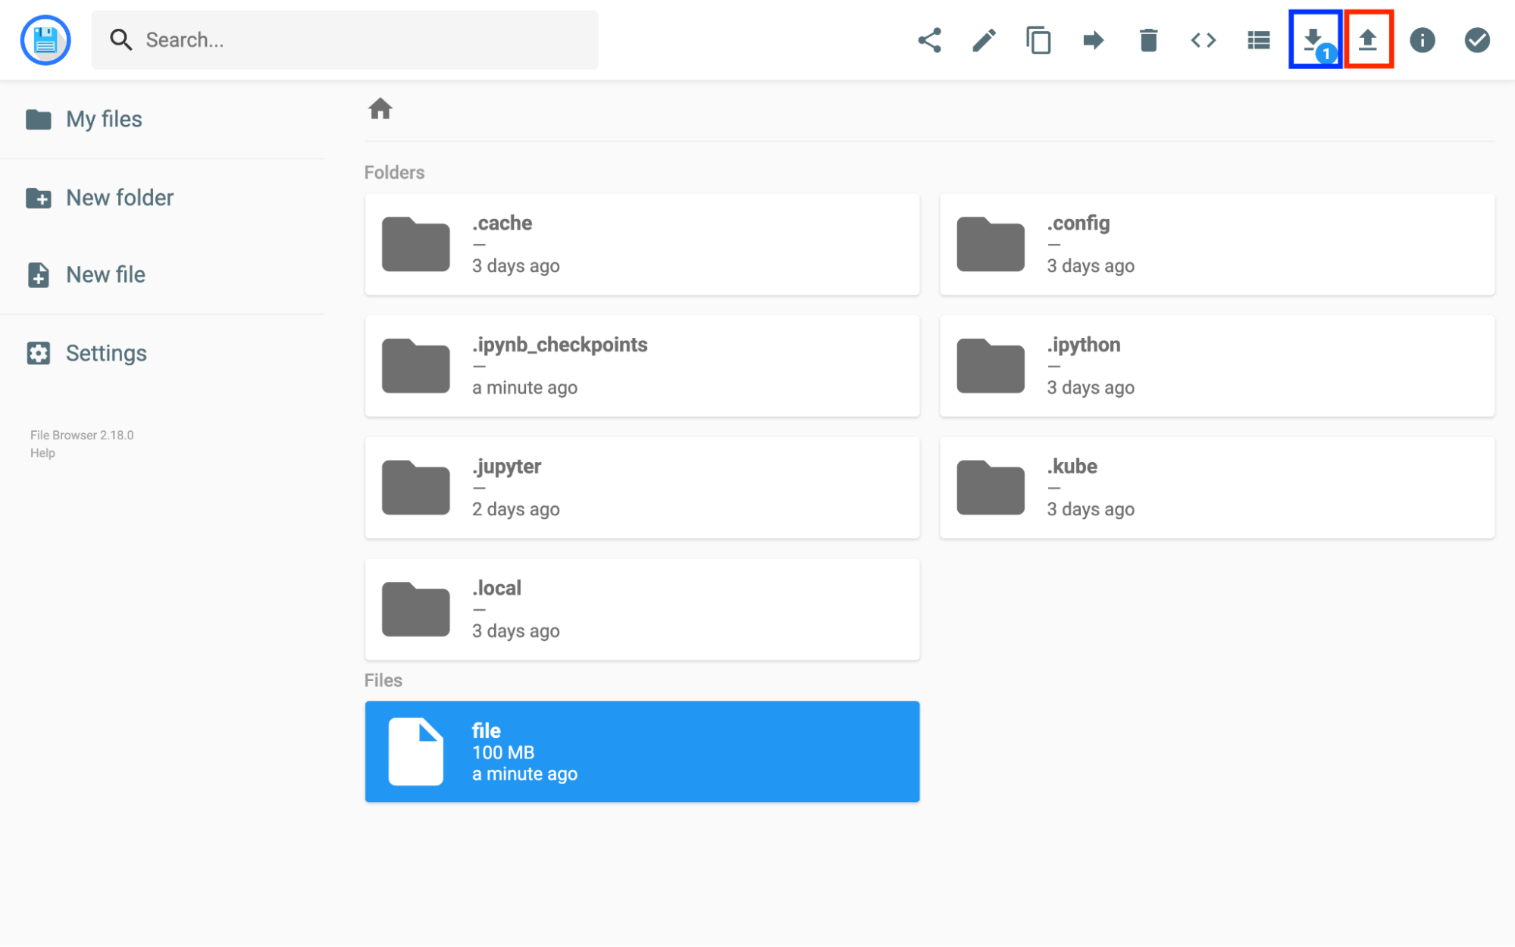Open the shell toggle code icon
This screenshot has height=947, width=1515.
point(1204,40)
